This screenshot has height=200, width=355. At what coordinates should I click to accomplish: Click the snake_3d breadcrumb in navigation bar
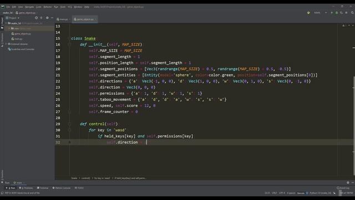coord(8,13)
